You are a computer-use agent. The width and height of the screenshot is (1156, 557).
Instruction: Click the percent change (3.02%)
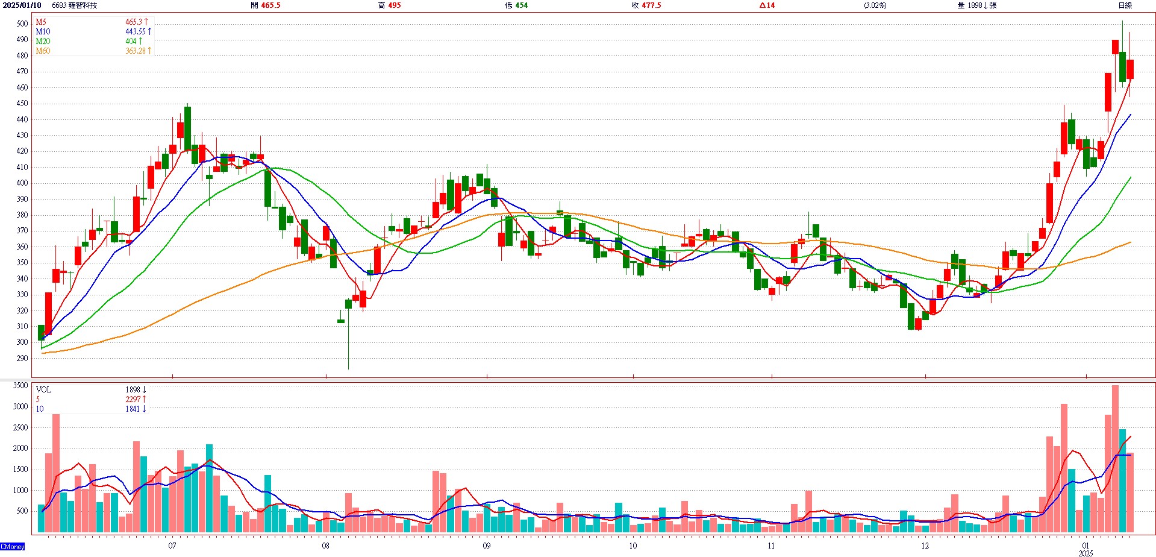tap(875, 5)
